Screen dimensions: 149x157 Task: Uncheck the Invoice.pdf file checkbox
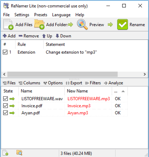coord(5,106)
